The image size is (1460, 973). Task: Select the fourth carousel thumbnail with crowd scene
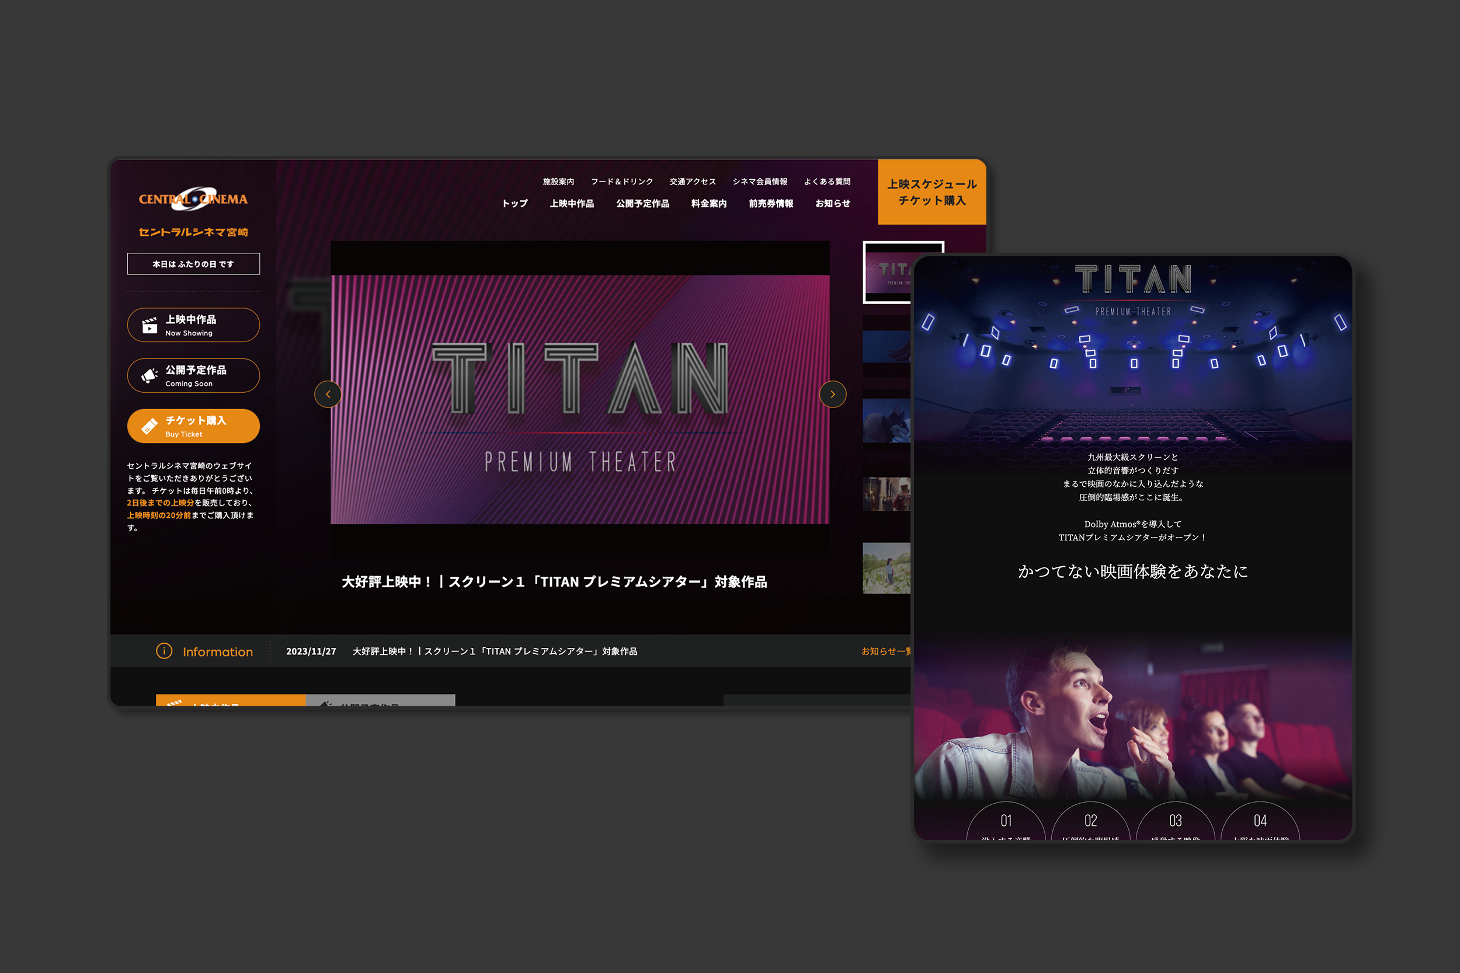pos(887,494)
